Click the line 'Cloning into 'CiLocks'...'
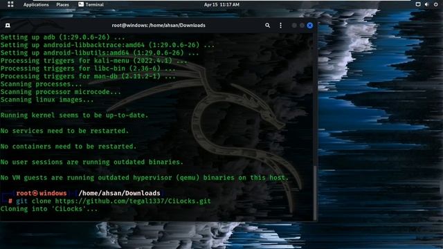 [49, 209]
